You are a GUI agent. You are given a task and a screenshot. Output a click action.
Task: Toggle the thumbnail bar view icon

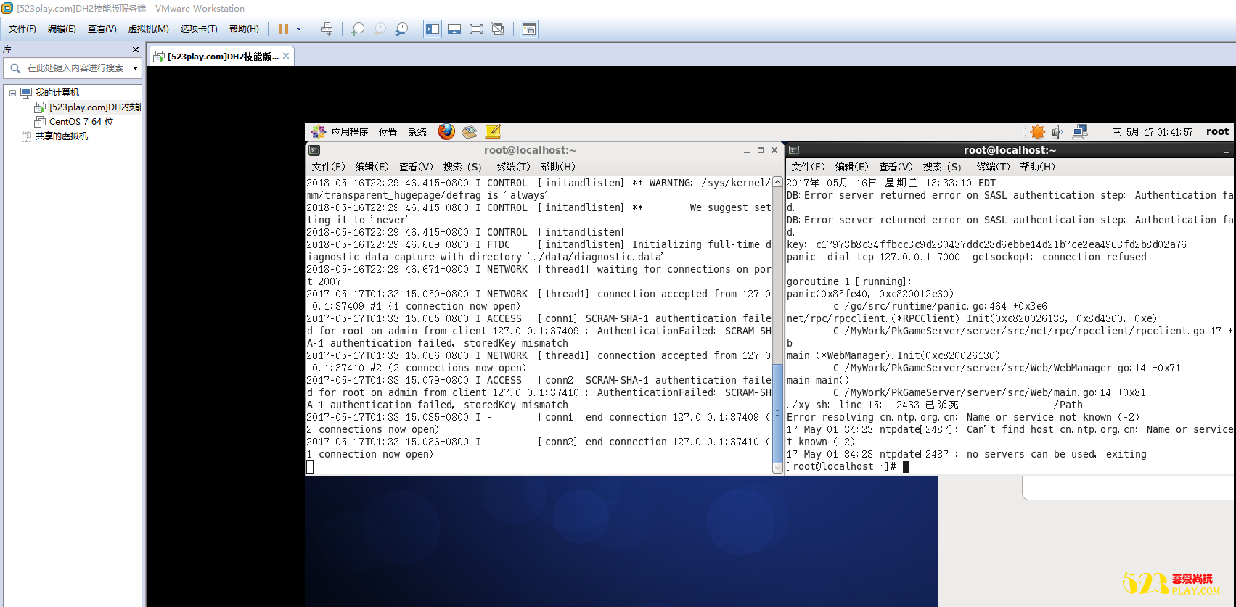coord(454,29)
